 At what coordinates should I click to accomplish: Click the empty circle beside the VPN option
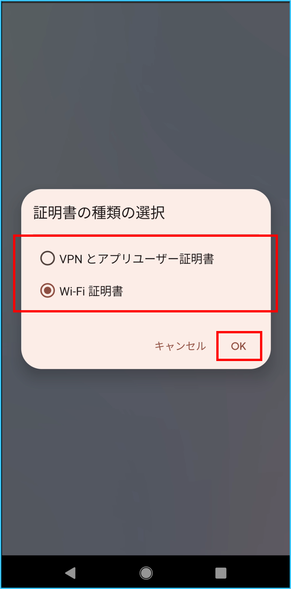coord(47,258)
